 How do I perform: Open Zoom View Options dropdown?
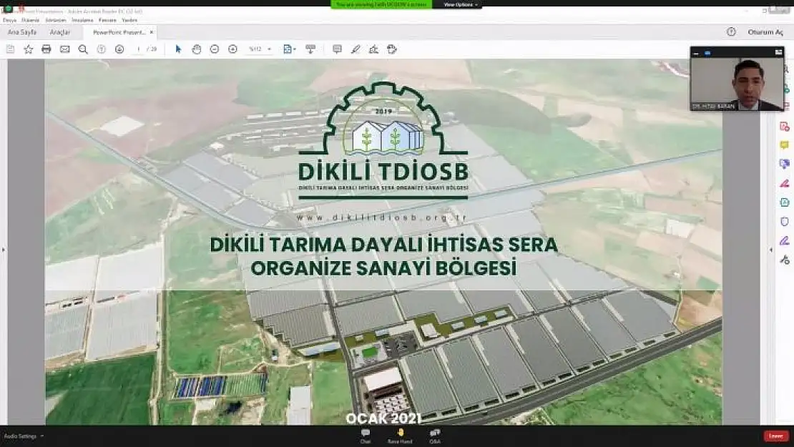coord(460,4)
